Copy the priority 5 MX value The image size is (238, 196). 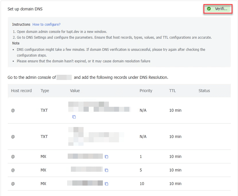pos(106,170)
